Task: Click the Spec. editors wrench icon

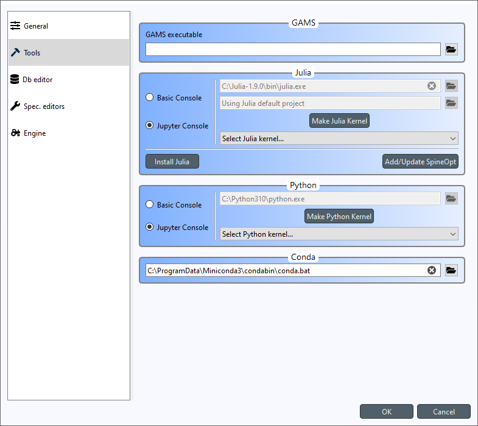Action: click(x=15, y=106)
